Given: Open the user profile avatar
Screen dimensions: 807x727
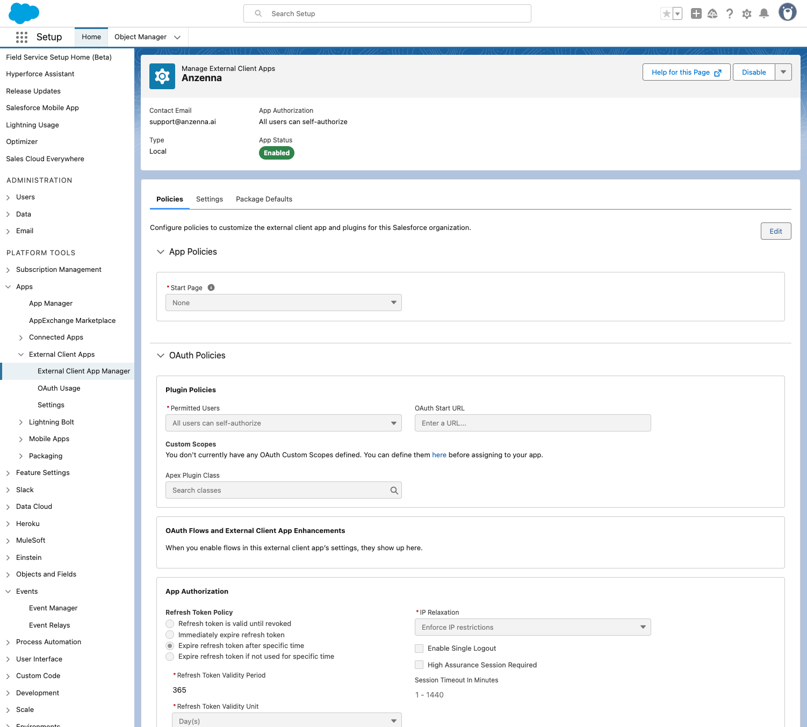Looking at the screenshot, I should click(787, 12).
